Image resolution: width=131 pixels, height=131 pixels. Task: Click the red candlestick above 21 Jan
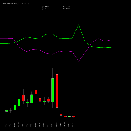[23, 98]
